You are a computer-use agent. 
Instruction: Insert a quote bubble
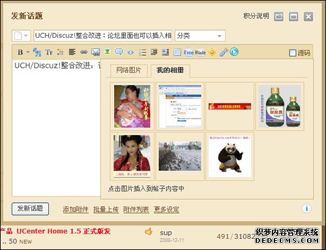click(119, 52)
